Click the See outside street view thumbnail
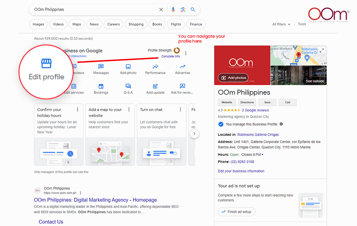 (x=298, y=75)
